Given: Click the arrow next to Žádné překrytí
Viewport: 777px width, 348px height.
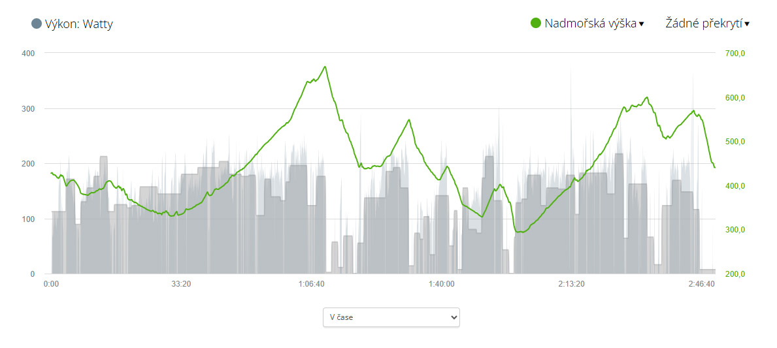Looking at the screenshot, I should point(747,24).
